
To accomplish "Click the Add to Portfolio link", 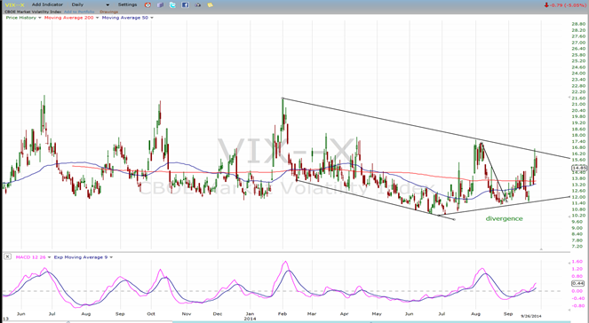I will [79, 12].
